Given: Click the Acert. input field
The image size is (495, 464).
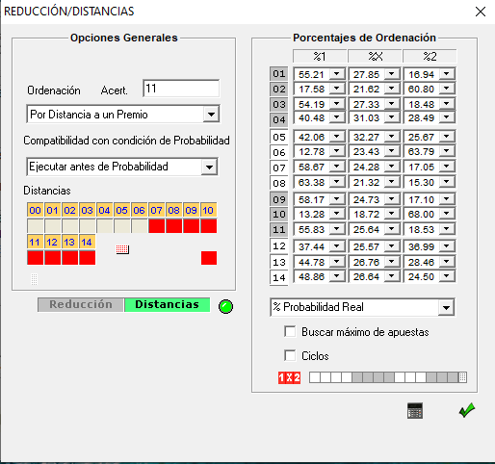Looking at the screenshot, I should click(x=181, y=89).
